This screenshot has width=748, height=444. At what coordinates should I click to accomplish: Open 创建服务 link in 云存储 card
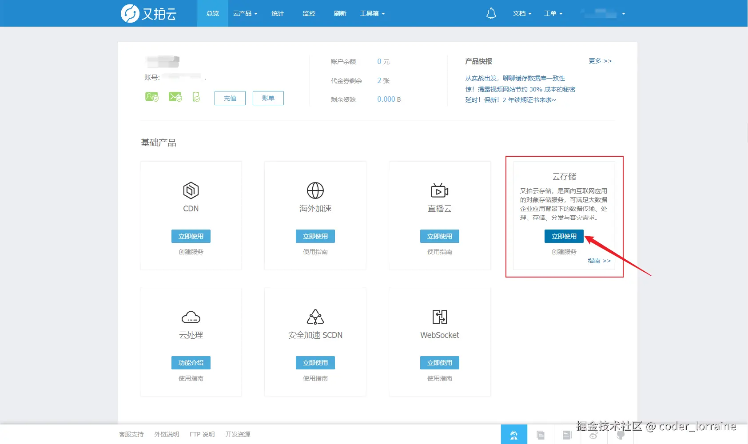564,252
